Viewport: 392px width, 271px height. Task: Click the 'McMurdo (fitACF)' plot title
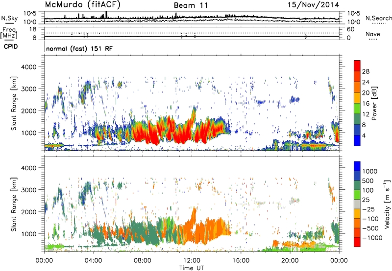click(x=82, y=5)
